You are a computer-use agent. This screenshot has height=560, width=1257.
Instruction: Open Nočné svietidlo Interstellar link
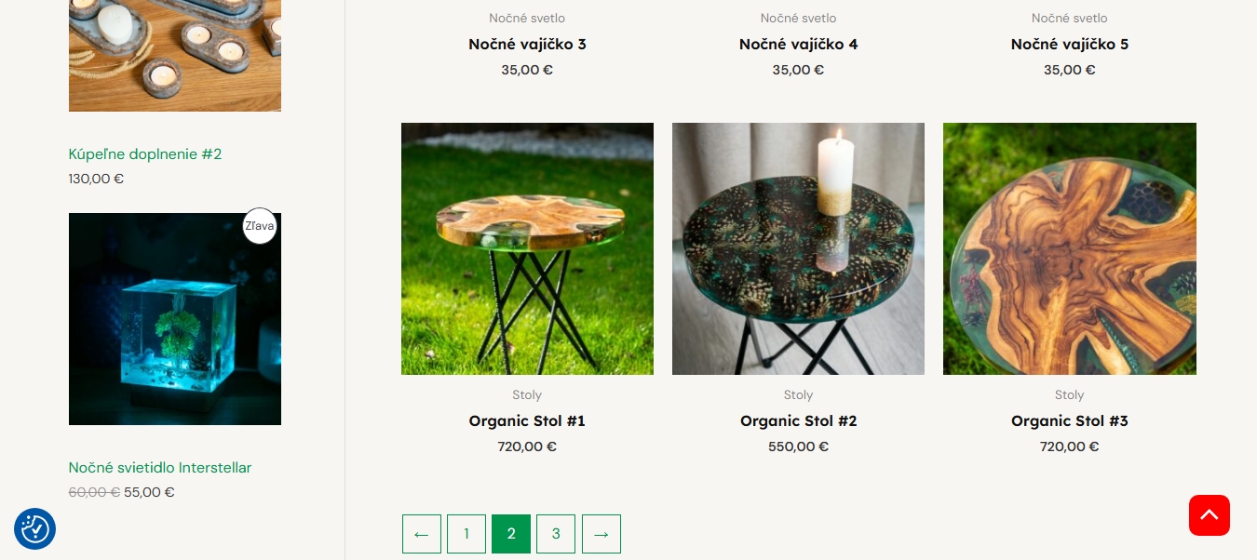(160, 468)
